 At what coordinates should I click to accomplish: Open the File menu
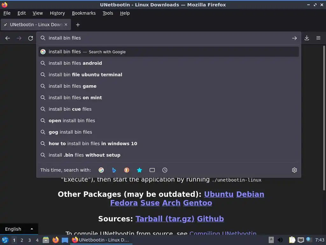pyautogui.click(x=7, y=13)
